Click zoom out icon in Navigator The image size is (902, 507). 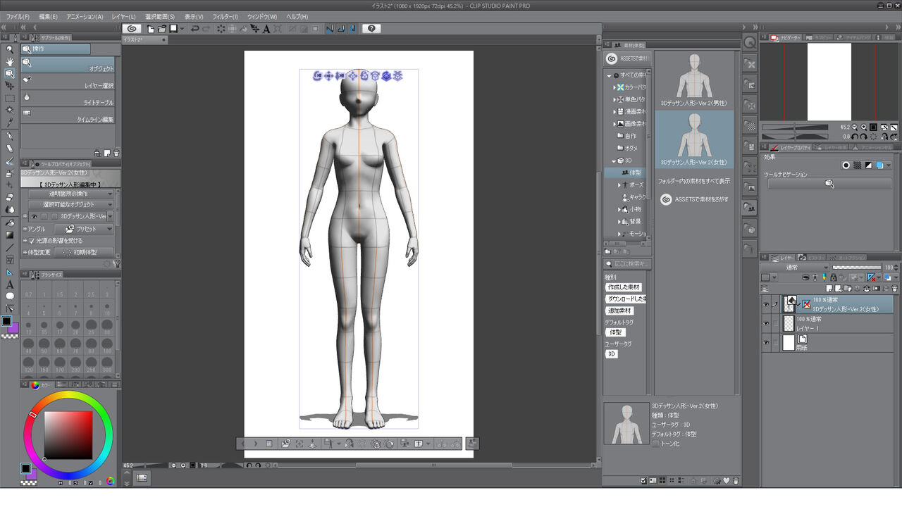855,127
